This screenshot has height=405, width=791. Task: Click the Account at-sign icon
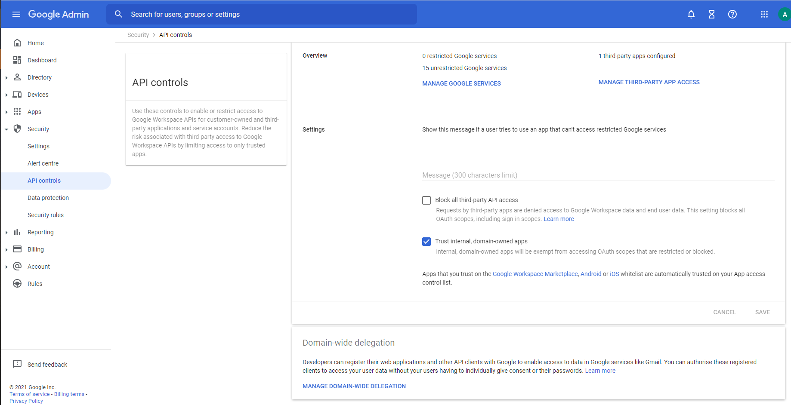[x=17, y=266]
